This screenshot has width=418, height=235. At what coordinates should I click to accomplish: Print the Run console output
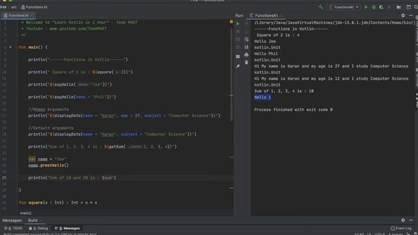coord(246,55)
